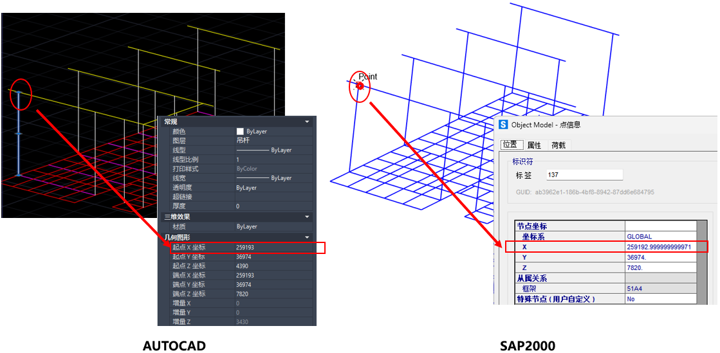720x353 pixels.
Task: Open the 荷载 tab
Action: pyautogui.click(x=558, y=145)
